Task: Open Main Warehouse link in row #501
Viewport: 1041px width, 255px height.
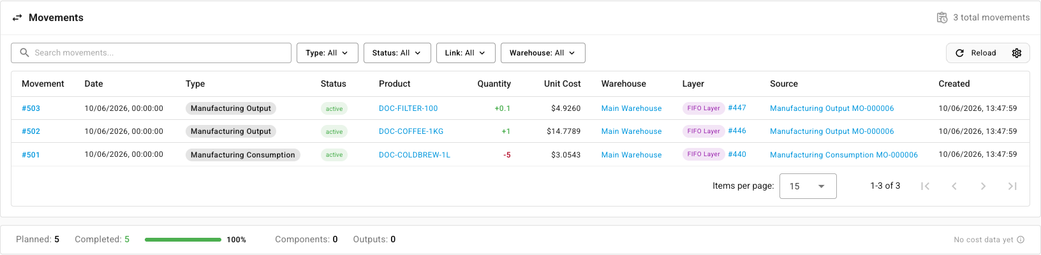Action: click(631, 155)
